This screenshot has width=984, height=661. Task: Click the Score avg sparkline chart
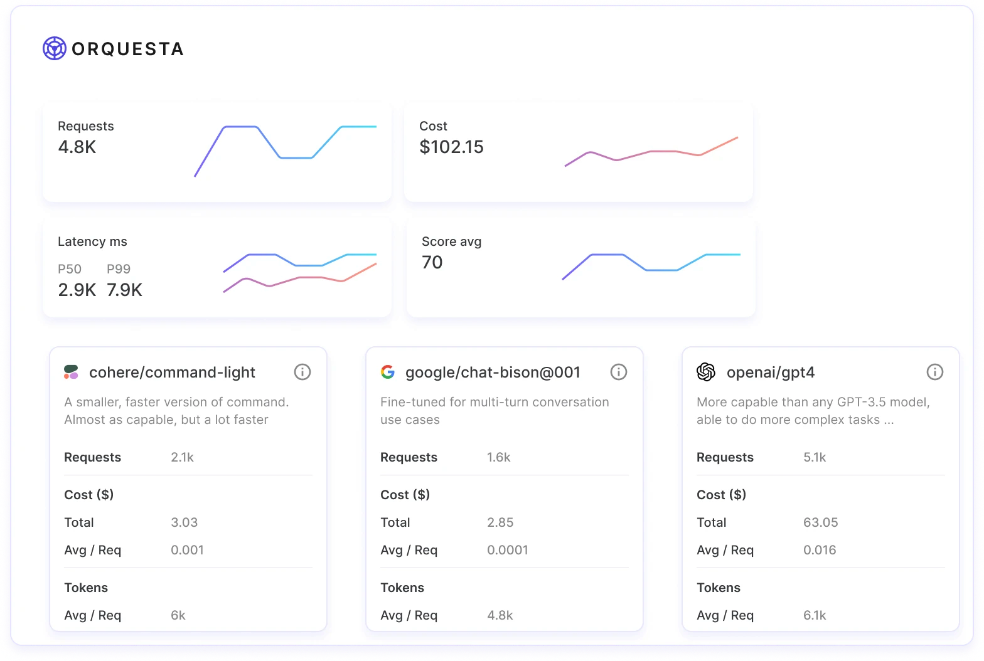651,265
